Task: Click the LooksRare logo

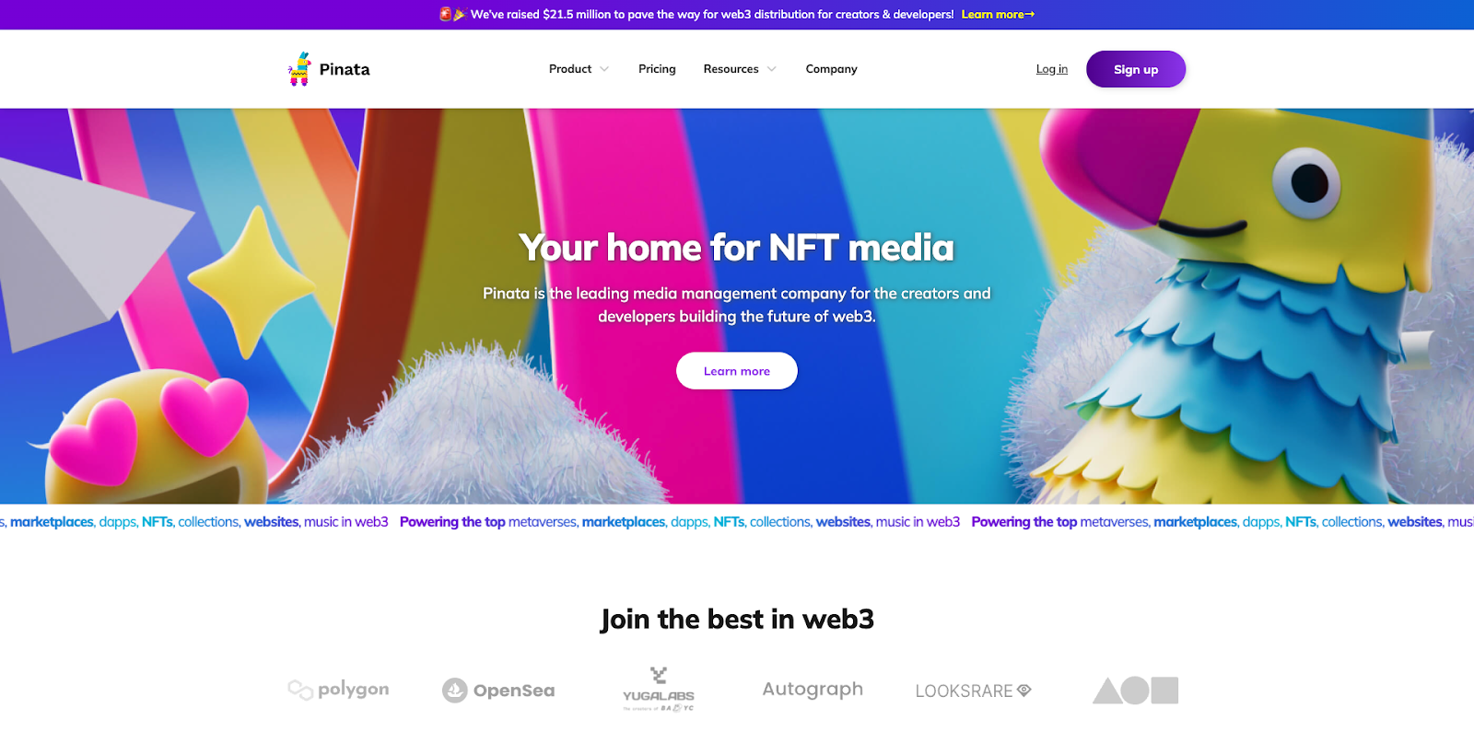Action: tap(973, 691)
